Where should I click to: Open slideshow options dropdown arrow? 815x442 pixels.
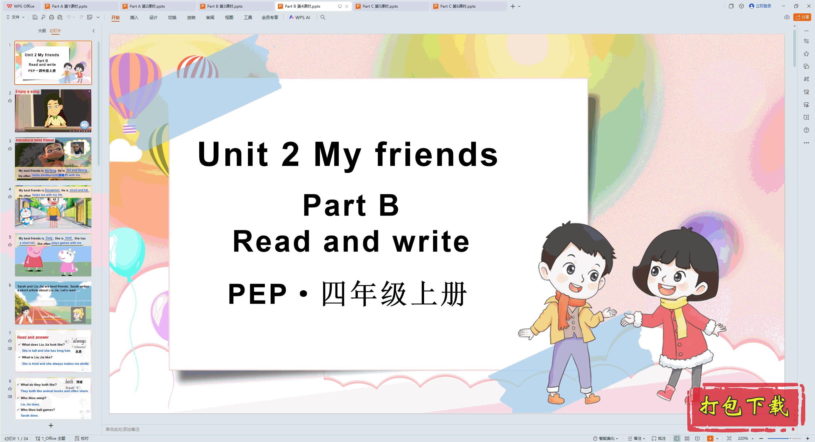(717, 439)
